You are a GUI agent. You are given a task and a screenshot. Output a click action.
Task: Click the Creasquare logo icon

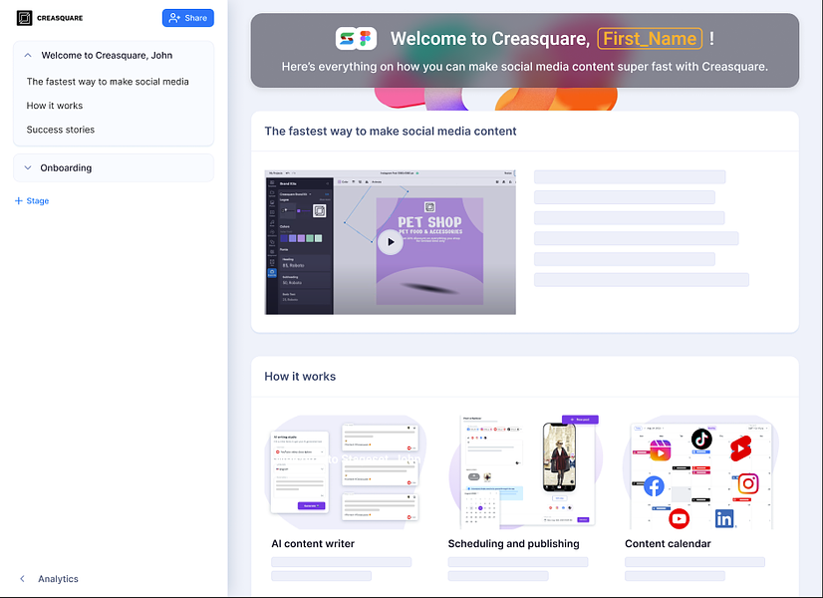pos(24,18)
